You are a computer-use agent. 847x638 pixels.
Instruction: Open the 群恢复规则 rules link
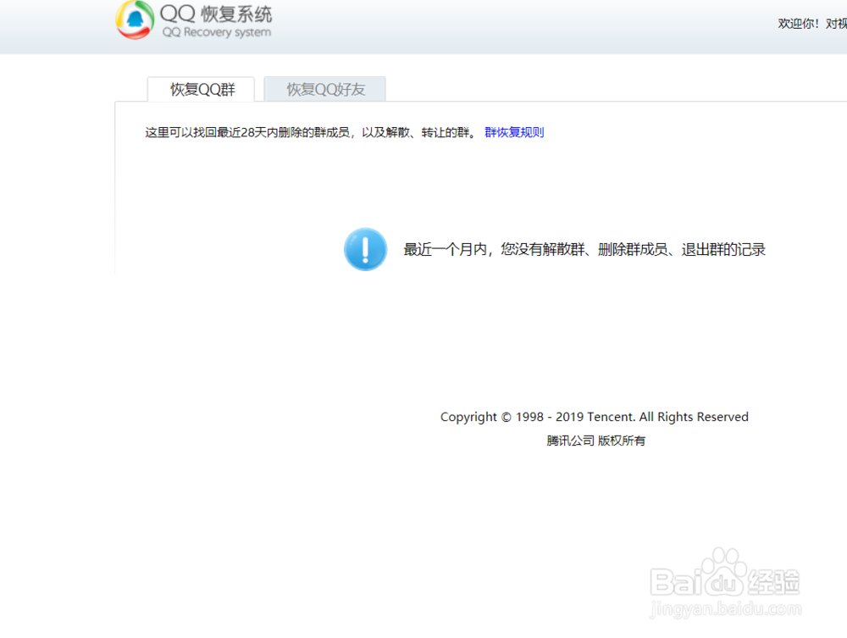[x=513, y=132]
